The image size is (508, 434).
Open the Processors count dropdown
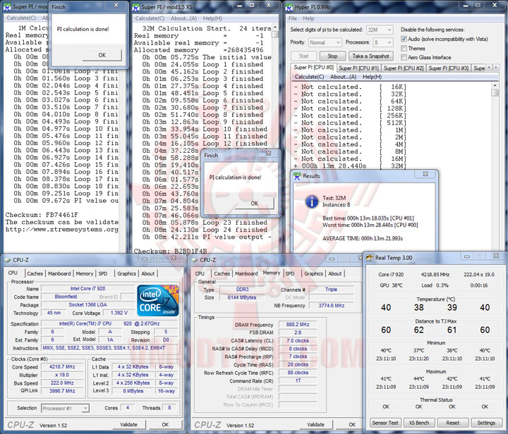[x=382, y=42]
